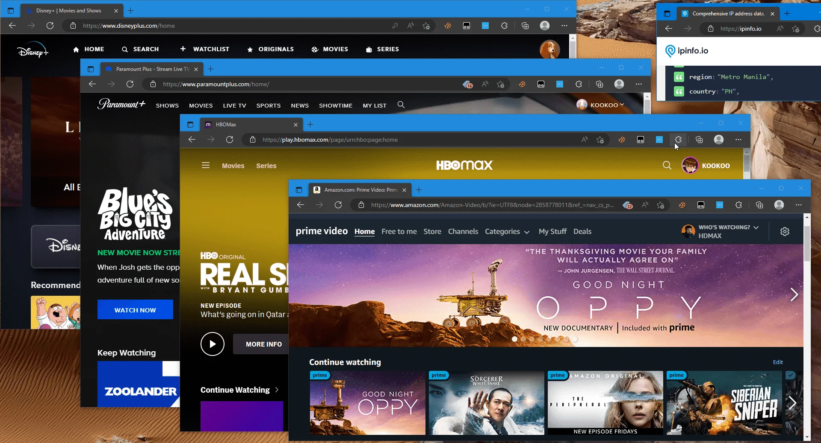Open HBO Max Series

point(266,166)
